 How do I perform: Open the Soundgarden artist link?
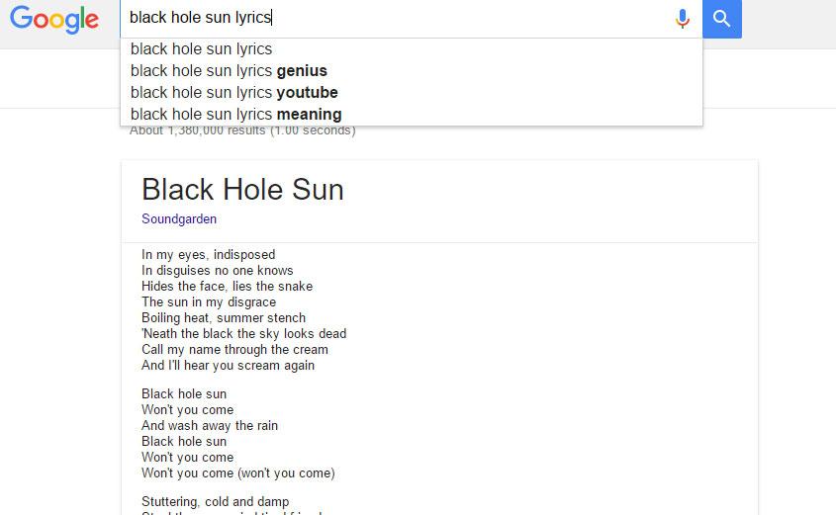(179, 218)
